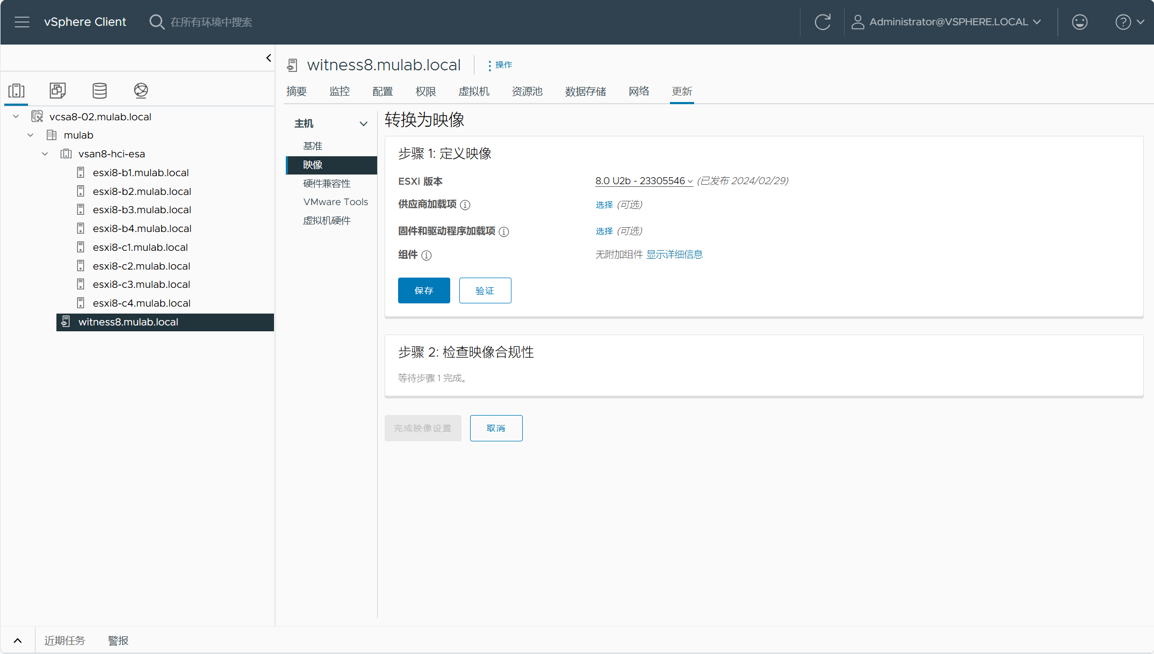Click info icon beside 固件和驱动程序加载项

tap(504, 232)
